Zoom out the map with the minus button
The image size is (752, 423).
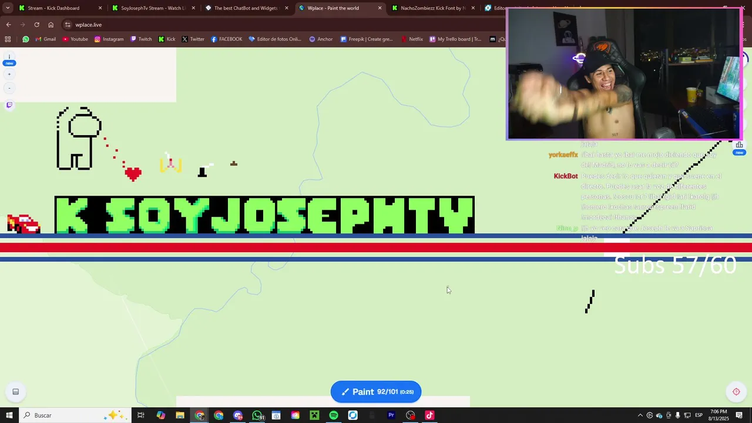click(x=9, y=88)
